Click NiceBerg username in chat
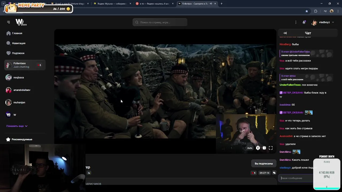The width and height of the screenshot is (342, 192). [x=285, y=44]
